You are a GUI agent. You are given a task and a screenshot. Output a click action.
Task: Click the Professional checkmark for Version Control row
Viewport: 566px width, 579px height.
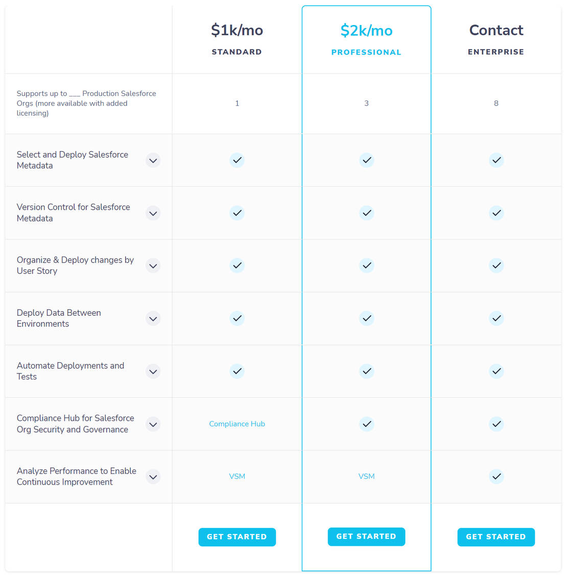click(366, 213)
